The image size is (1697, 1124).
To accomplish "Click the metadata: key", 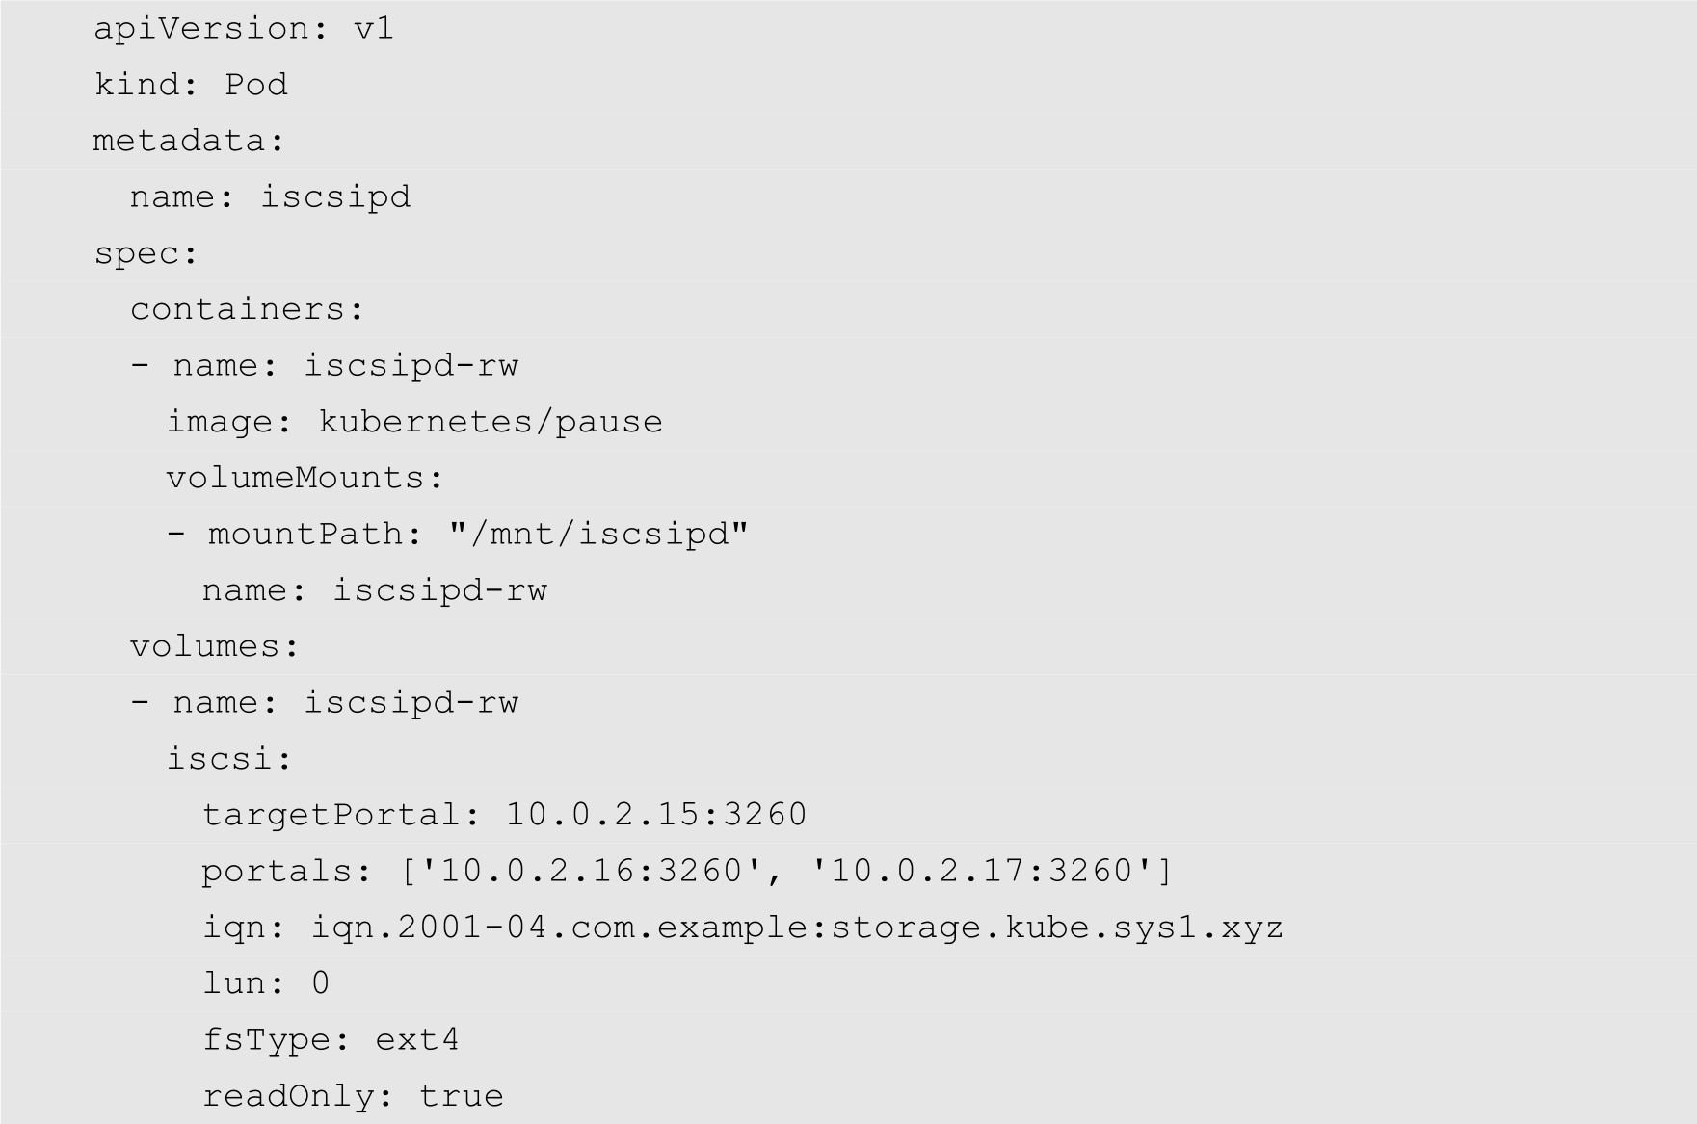I will (189, 141).
